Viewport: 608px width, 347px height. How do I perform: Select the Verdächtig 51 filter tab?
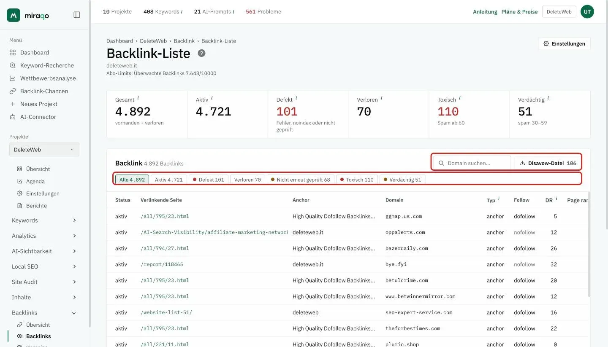pos(403,180)
